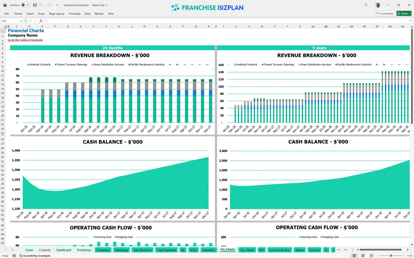Select the Op_Charts sheet tab

tap(247, 250)
